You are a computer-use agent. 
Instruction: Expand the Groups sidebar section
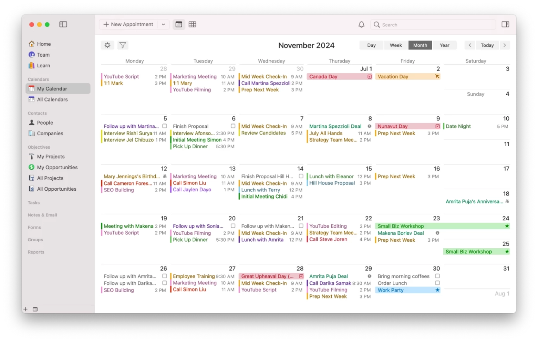pyautogui.click(x=35, y=240)
